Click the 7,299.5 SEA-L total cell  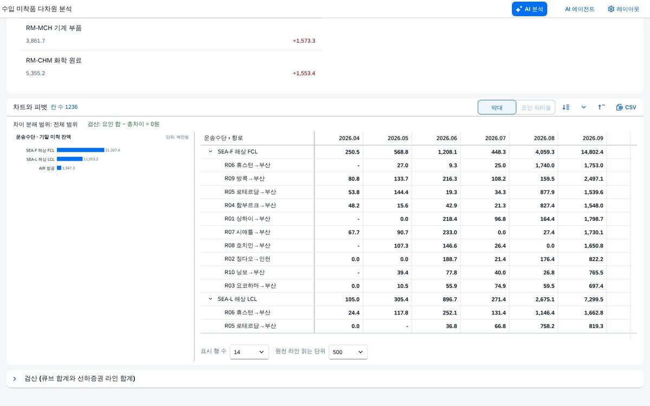coord(582,299)
